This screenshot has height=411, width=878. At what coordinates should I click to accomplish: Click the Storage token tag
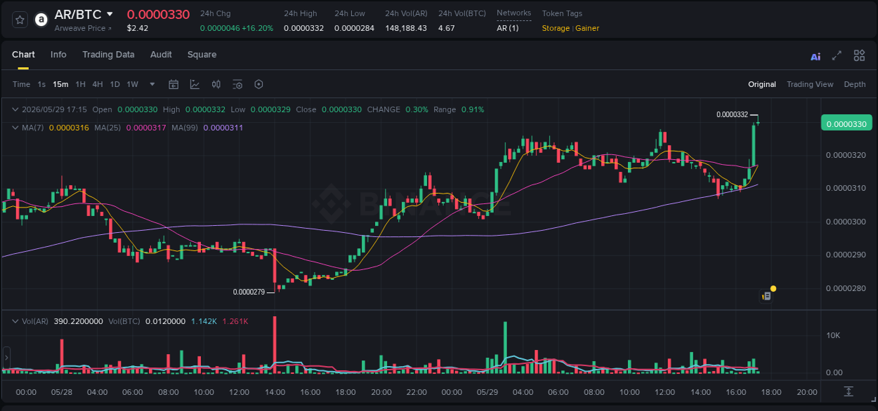(556, 28)
